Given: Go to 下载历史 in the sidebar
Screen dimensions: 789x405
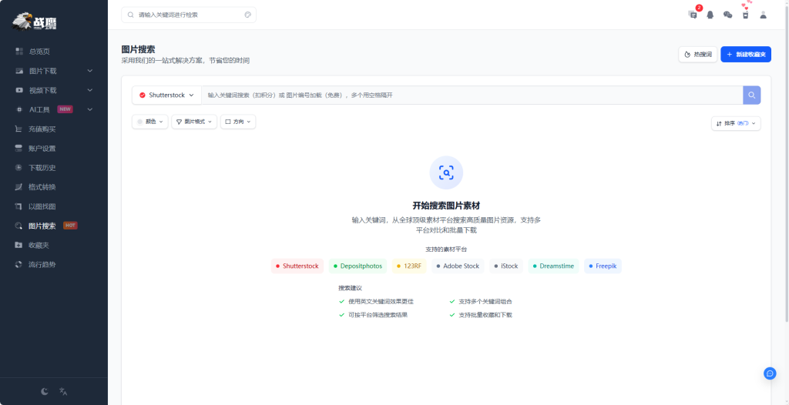Looking at the screenshot, I should pos(42,168).
